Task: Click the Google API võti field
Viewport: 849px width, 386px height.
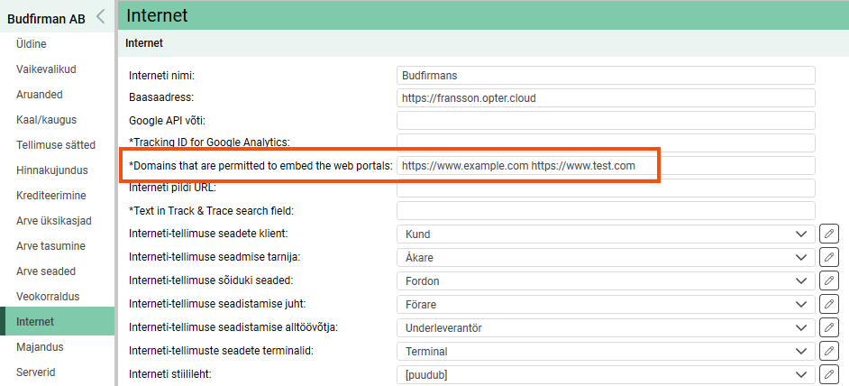Action: [606, 120]
